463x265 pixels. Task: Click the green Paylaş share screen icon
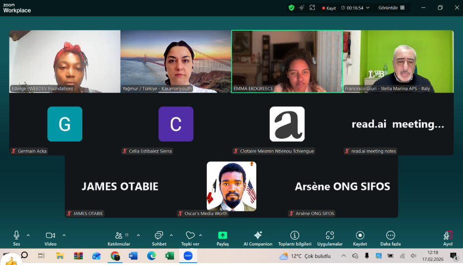(223, 235)
